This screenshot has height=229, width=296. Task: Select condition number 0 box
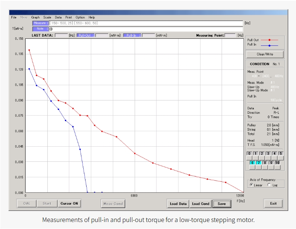click(249, 153)
